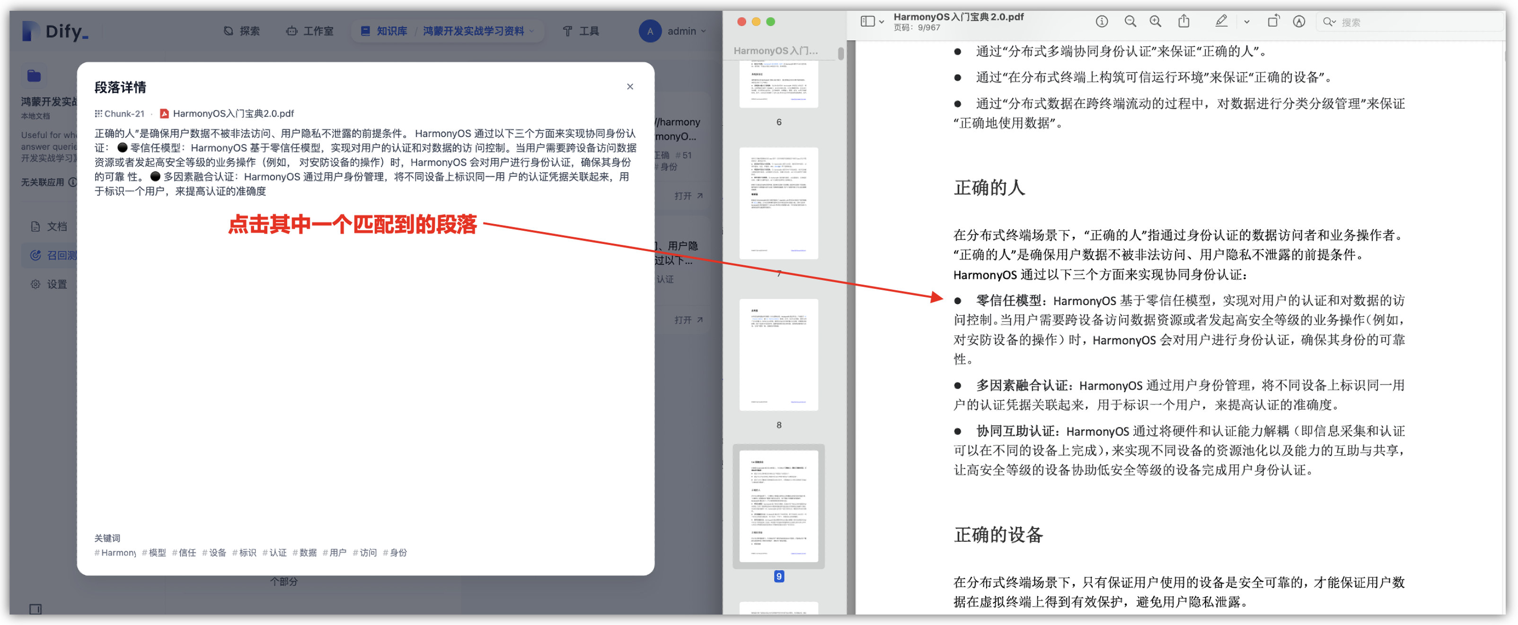The height and width of the screenshot is (625, 1518).
Task: Click the Chunk-21 label
Action: (x=120, y=113)
